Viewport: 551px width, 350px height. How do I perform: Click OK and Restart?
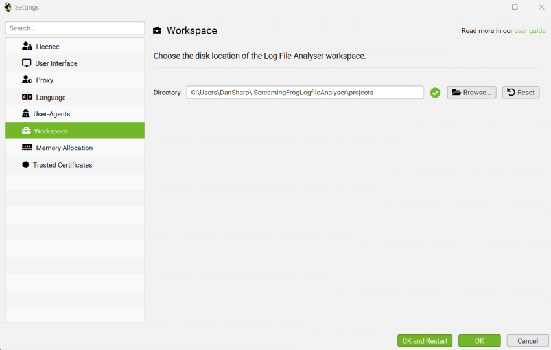(425, 340)
